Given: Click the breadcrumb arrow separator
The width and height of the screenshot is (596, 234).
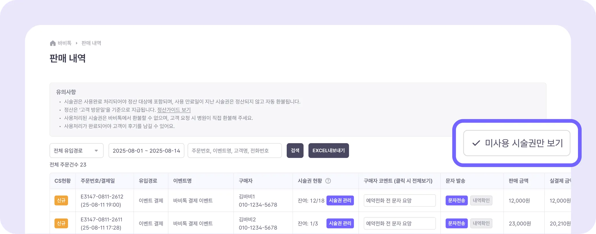Looking at the screenshot, I should [77, 43].
